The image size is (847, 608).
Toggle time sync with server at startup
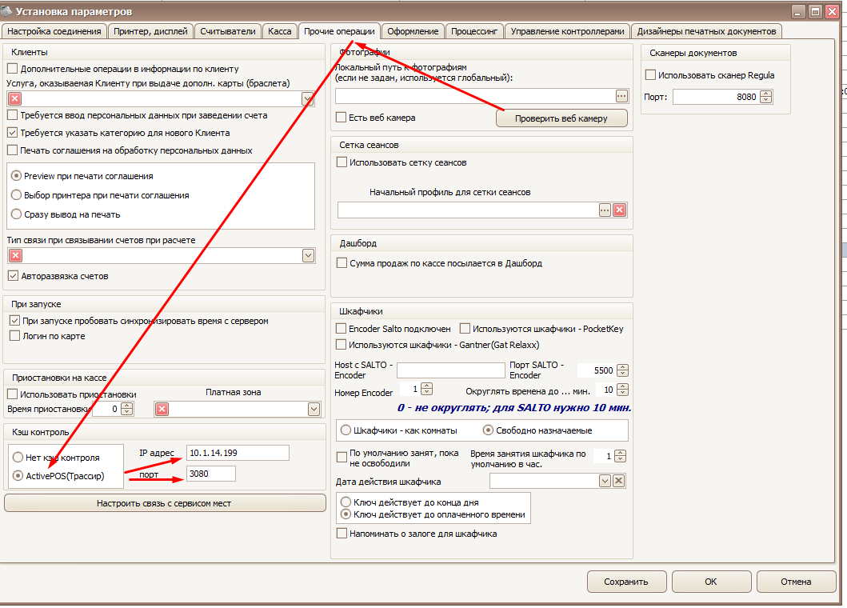point(14,321)
